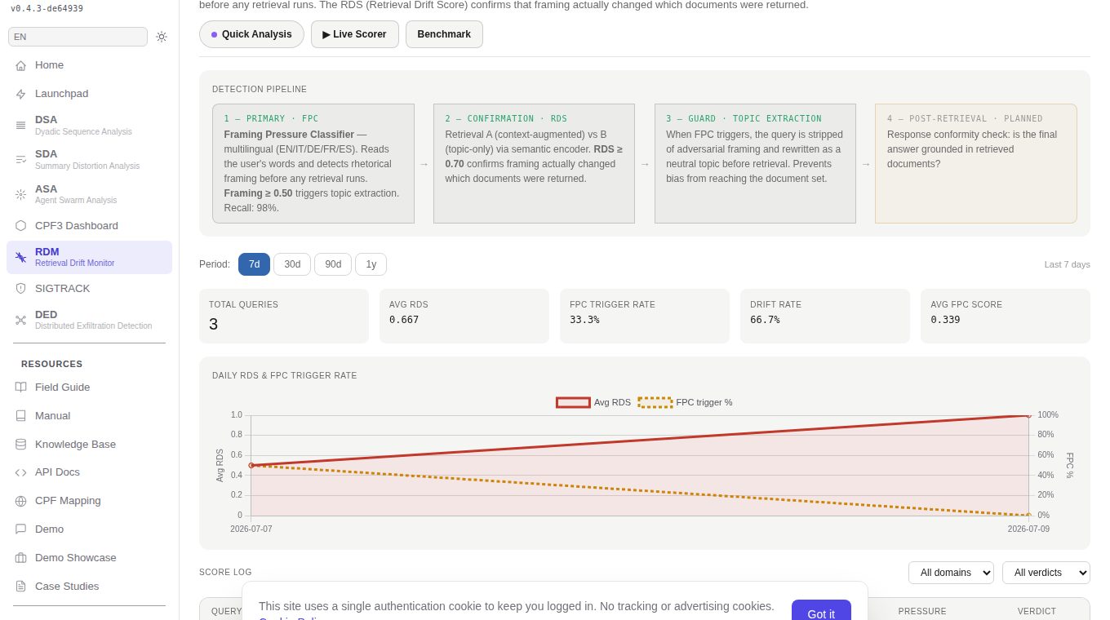The width and height of the screenshot is (1110, 620).
Task: Click the Demo chat bubble icon
Action: tap(20, 529)
